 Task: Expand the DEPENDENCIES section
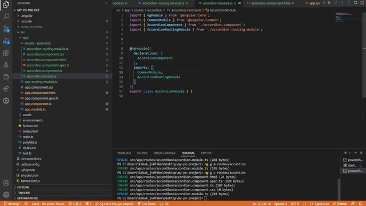[x=27, y=198]
